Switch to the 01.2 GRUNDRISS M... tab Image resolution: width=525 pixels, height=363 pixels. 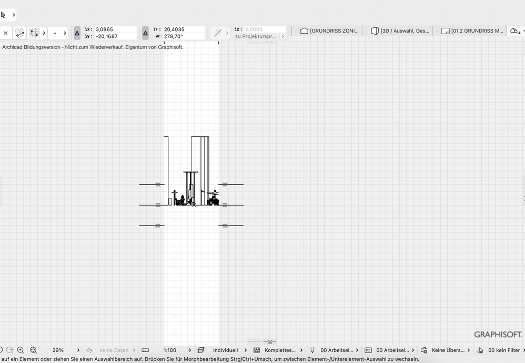(472, 31)
